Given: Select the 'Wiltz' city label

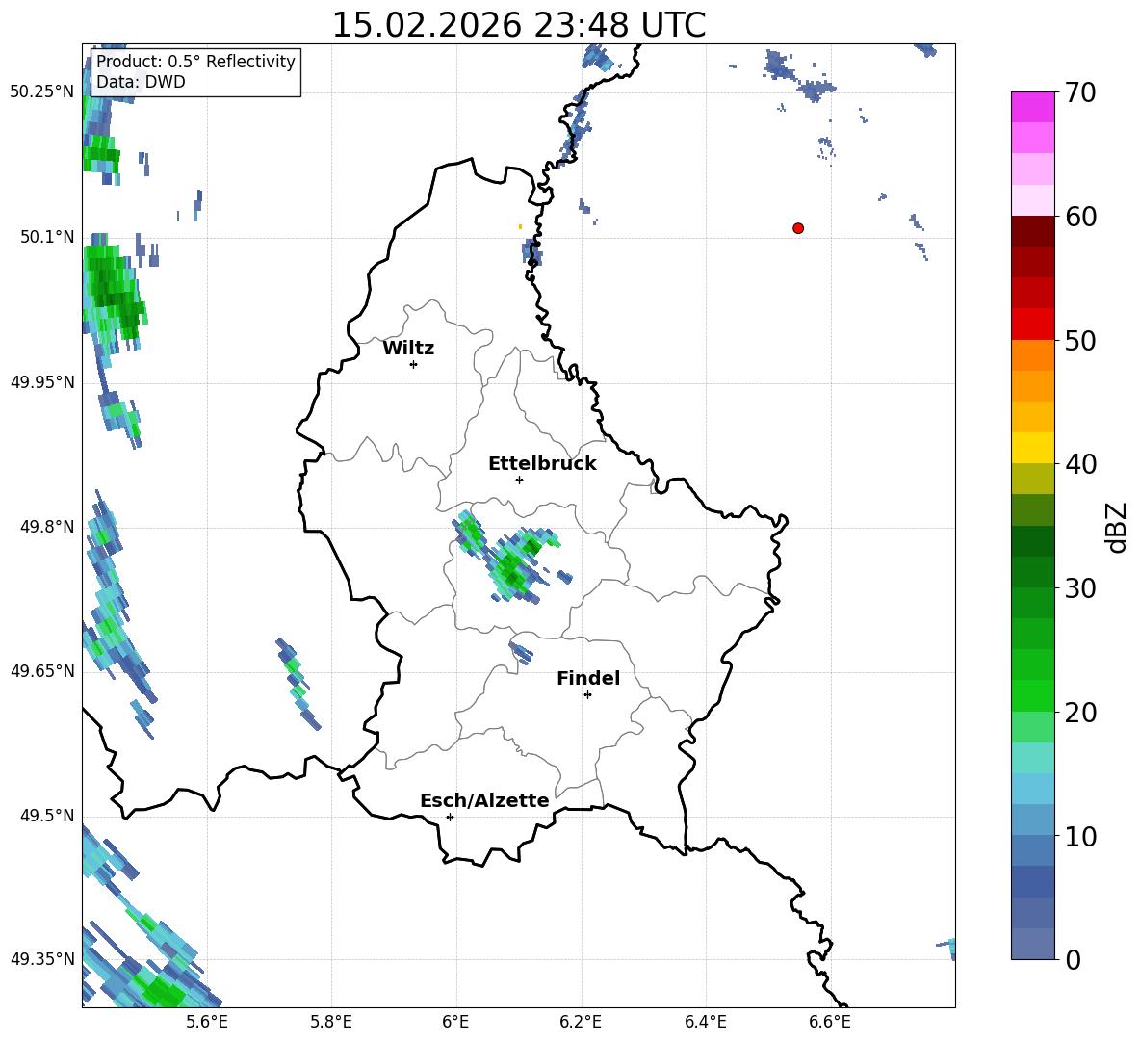Looking at the screenshot, I should (x=408, y=349).
